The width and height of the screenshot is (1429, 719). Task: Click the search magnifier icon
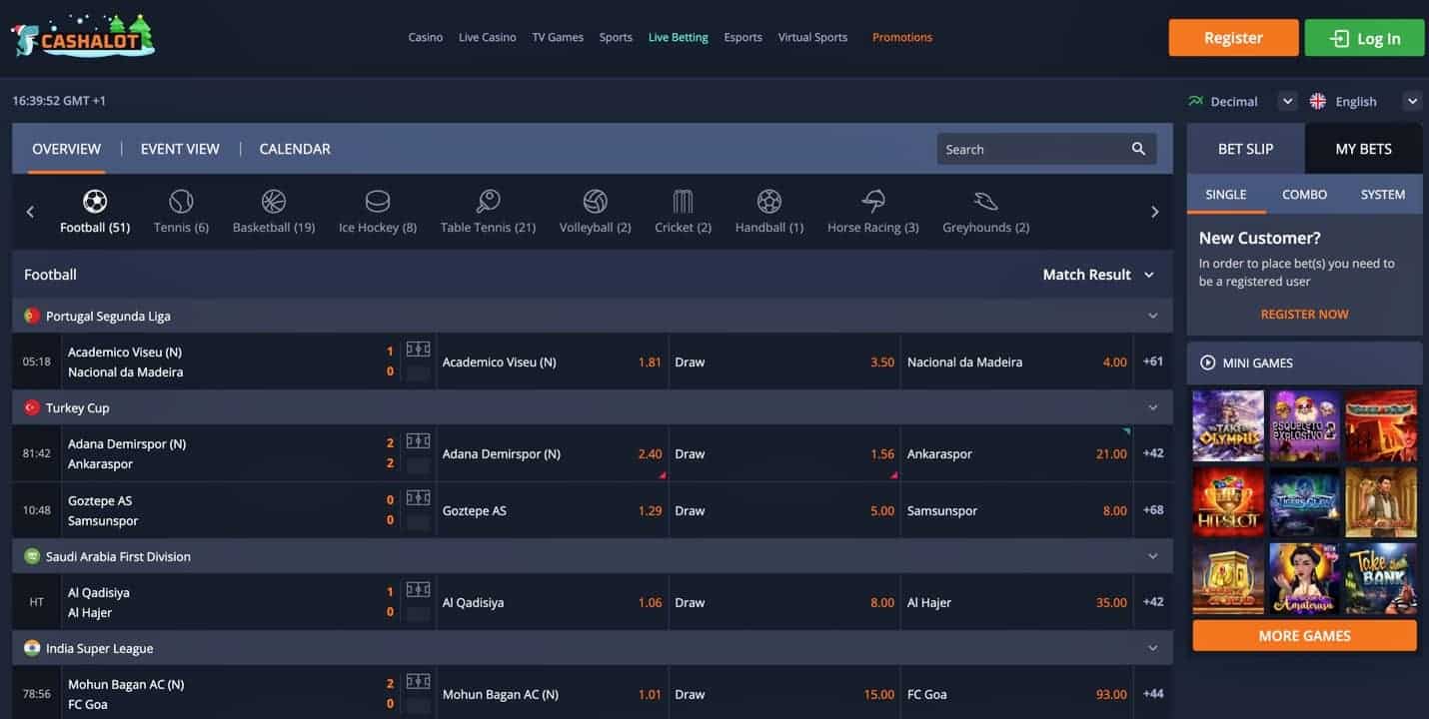pos(1138,149)
